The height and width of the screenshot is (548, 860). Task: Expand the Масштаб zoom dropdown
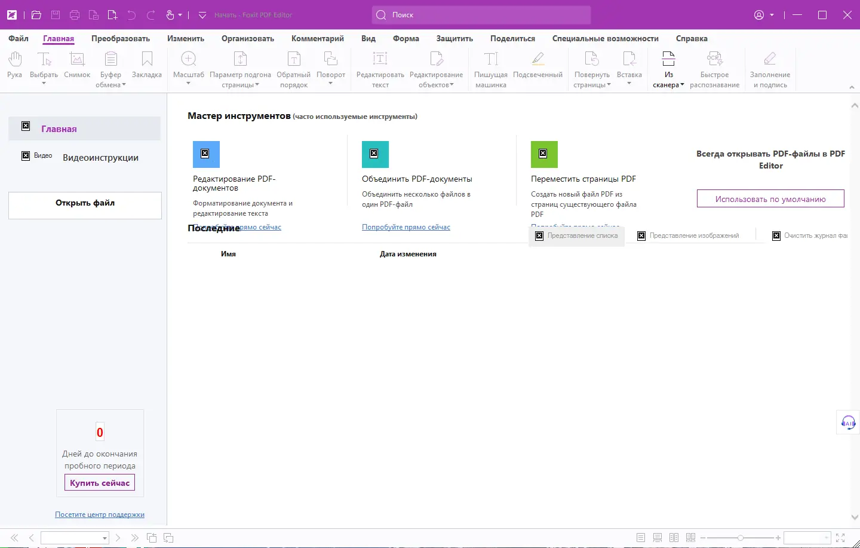pos(188,84)
